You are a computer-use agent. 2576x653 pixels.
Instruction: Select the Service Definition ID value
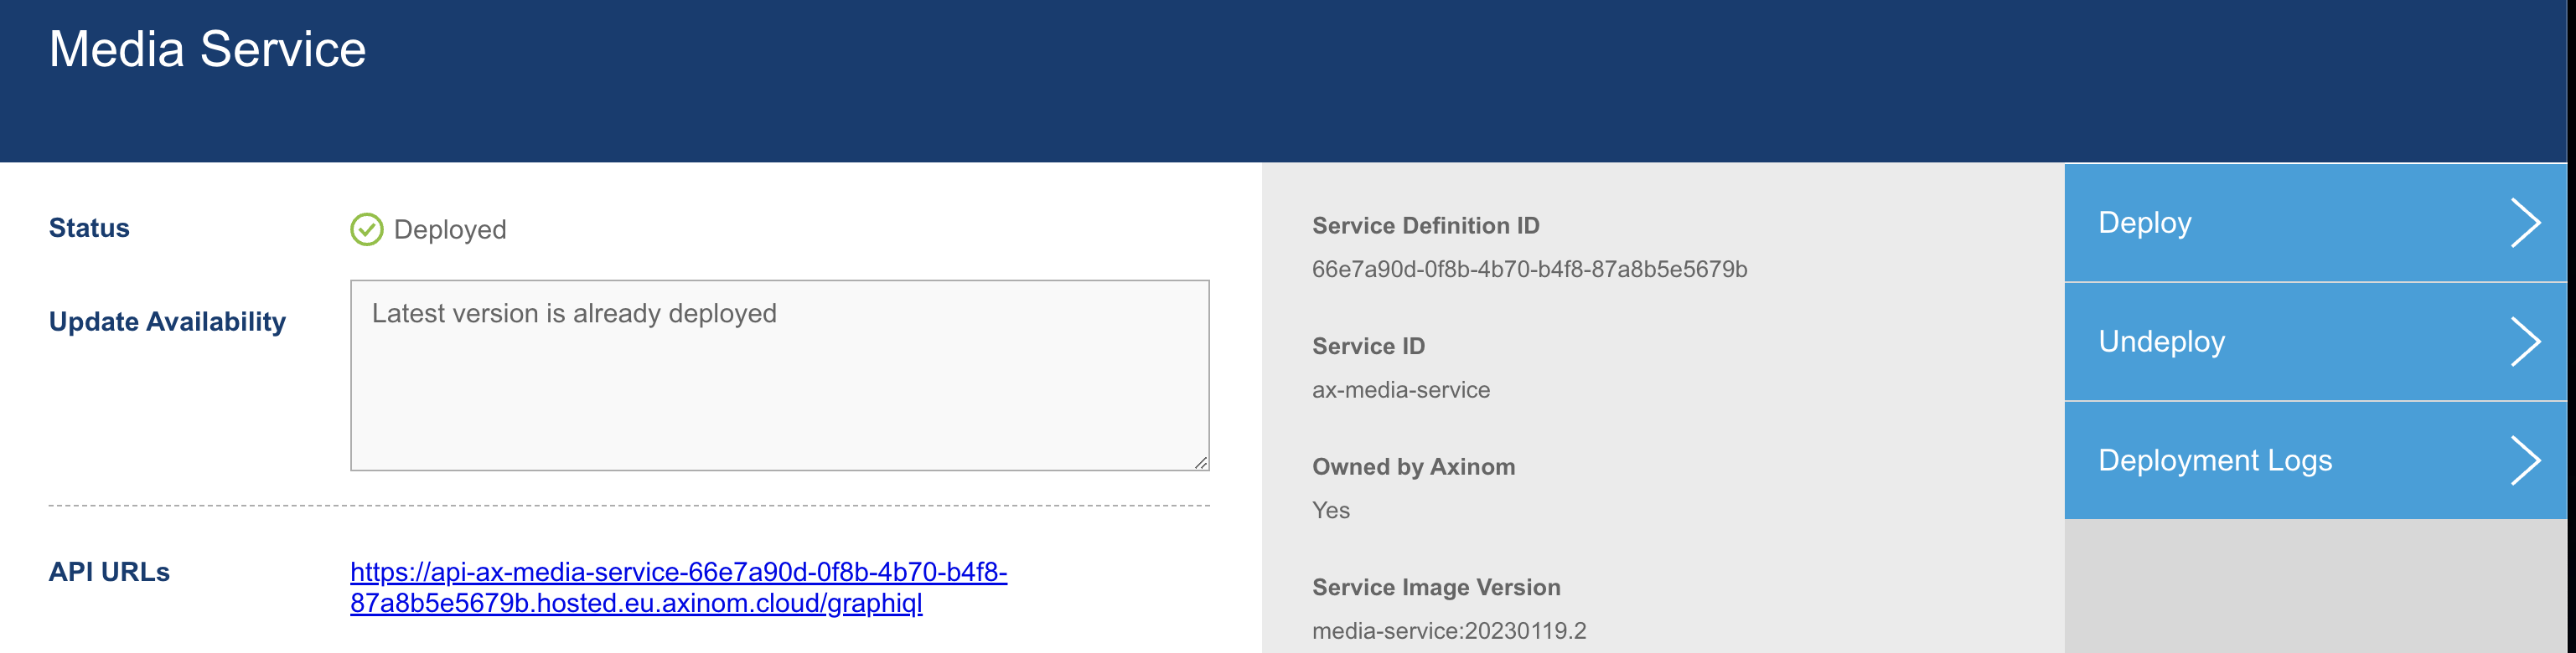click(1529, 270)
